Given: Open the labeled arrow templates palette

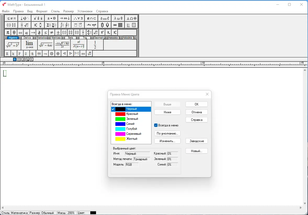Looking at the screenshot, I should pyautogui.click(x=91, y=25).
